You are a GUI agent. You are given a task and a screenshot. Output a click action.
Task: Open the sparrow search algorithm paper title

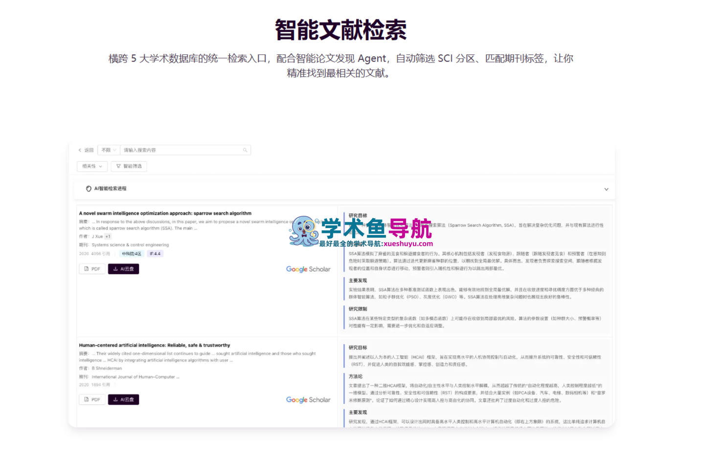coord(165,213)
